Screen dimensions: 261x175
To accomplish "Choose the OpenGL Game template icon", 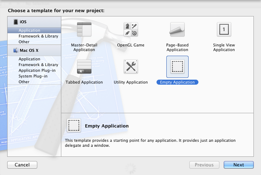I will click(131, 29).
